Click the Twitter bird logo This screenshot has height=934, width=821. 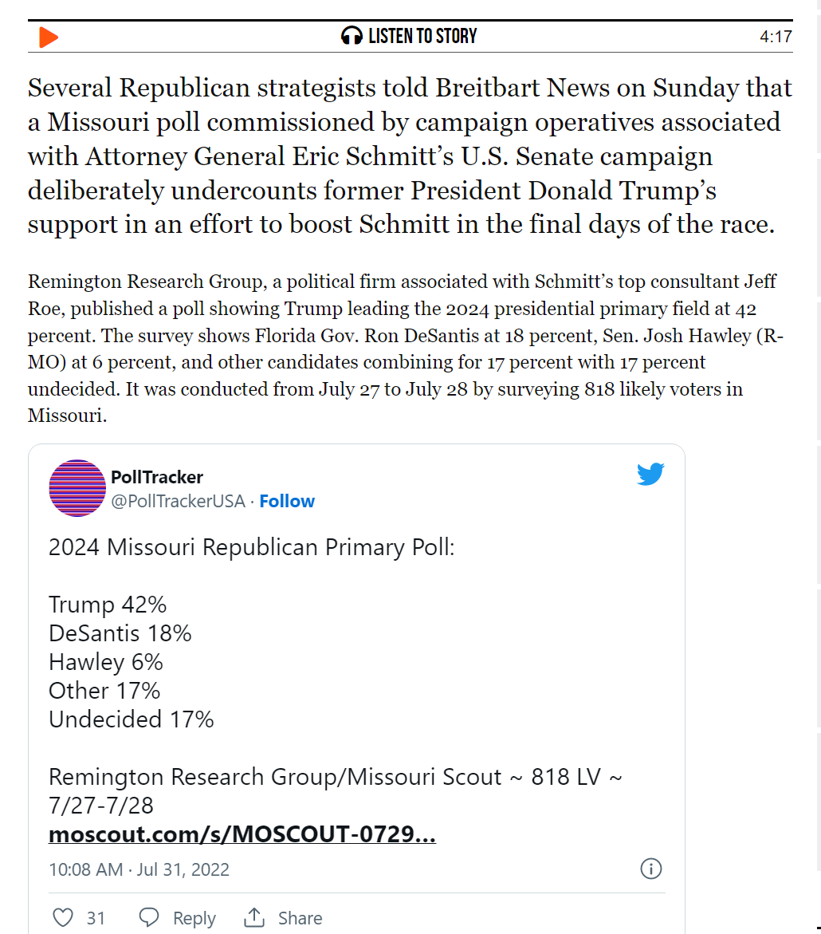650,475
